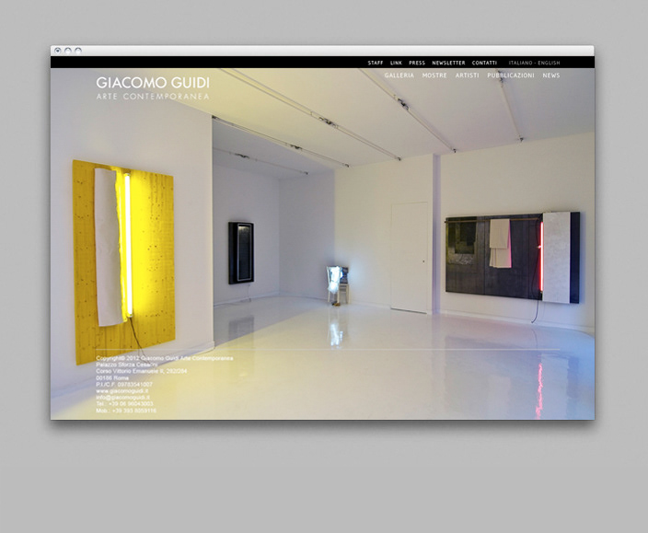Screen dimensions: 648x533
Task: Click the browser window zoom button
Action: pyautogui.click(x=78, y=51)
